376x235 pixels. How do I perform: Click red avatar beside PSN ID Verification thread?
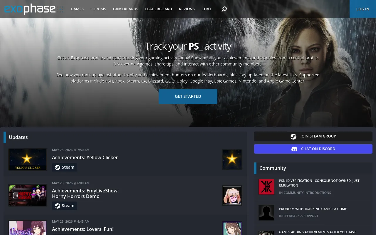(266, 187)
